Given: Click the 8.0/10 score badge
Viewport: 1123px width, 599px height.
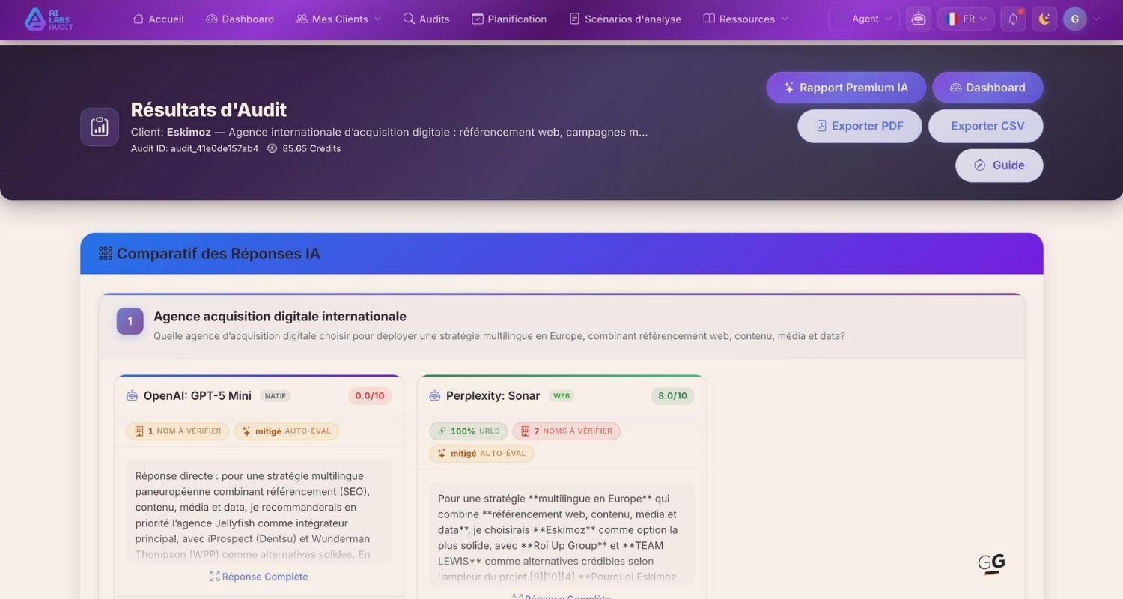Looking at the screenshot, I should [x=672, y=396].
